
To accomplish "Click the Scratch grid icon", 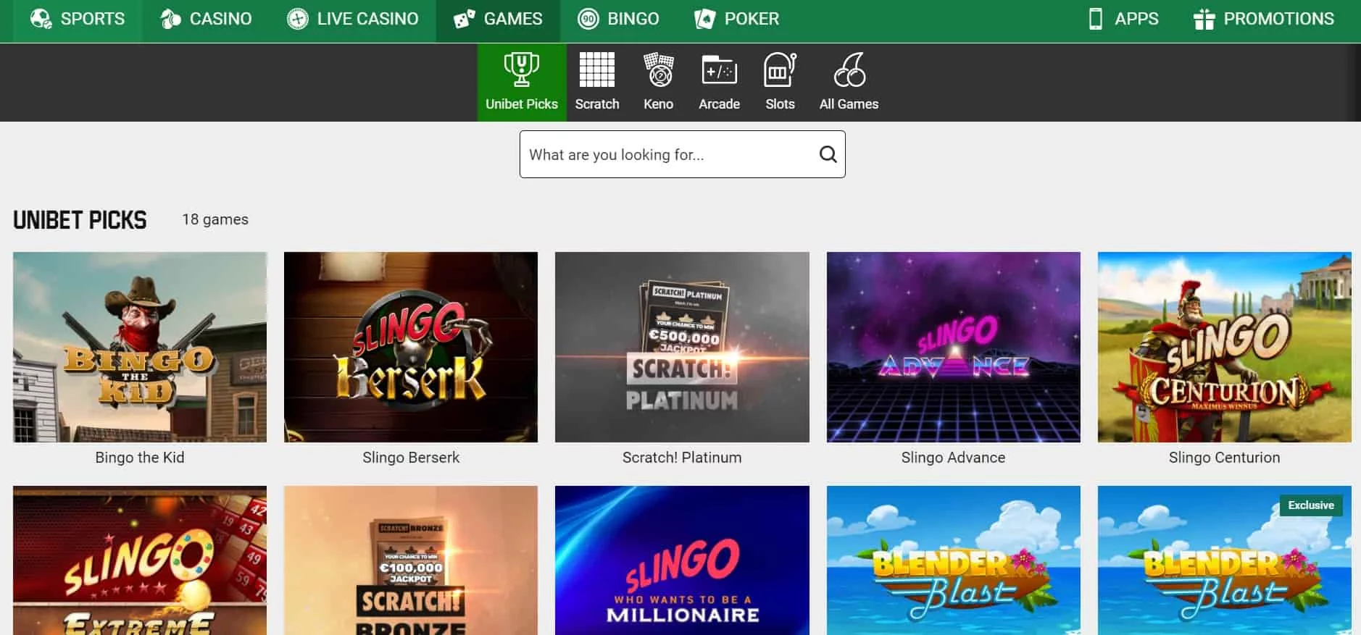I will click(x=597, y=70).
